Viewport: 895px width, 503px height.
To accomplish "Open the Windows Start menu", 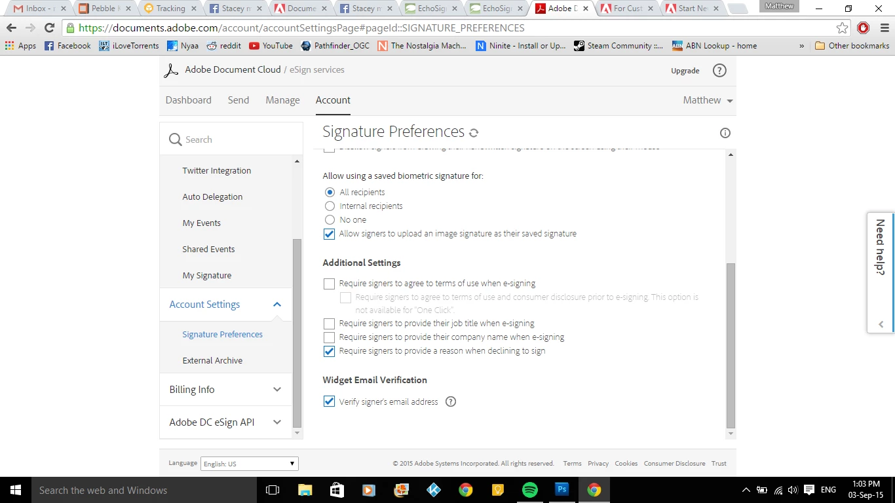I will coord(16,490).
